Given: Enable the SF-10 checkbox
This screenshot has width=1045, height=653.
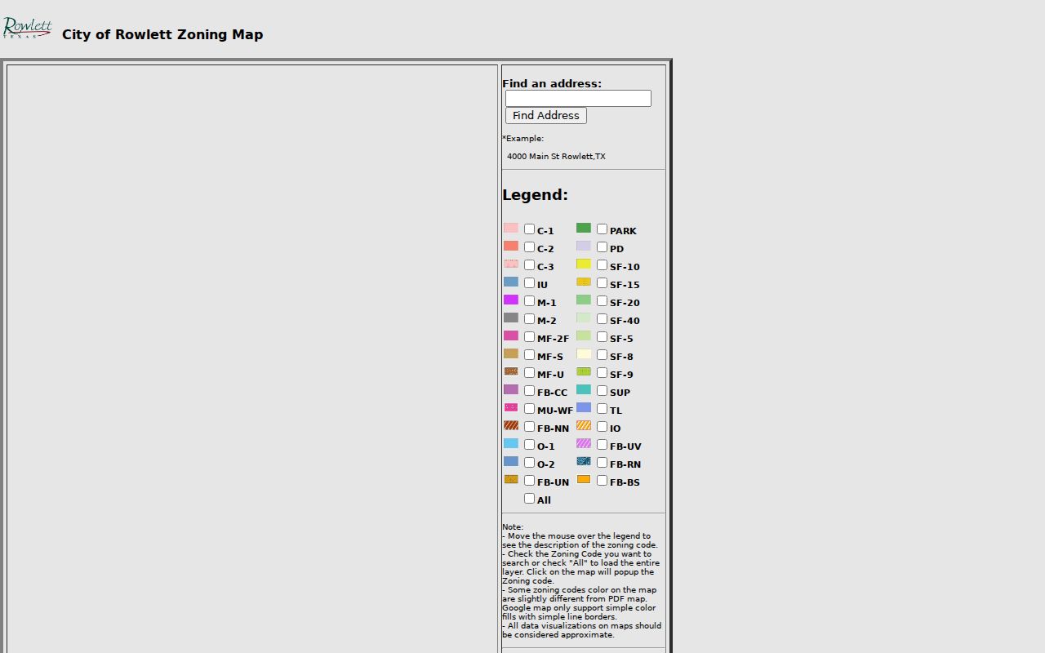Looking at the screenshot, I should (x=602, y=265).
